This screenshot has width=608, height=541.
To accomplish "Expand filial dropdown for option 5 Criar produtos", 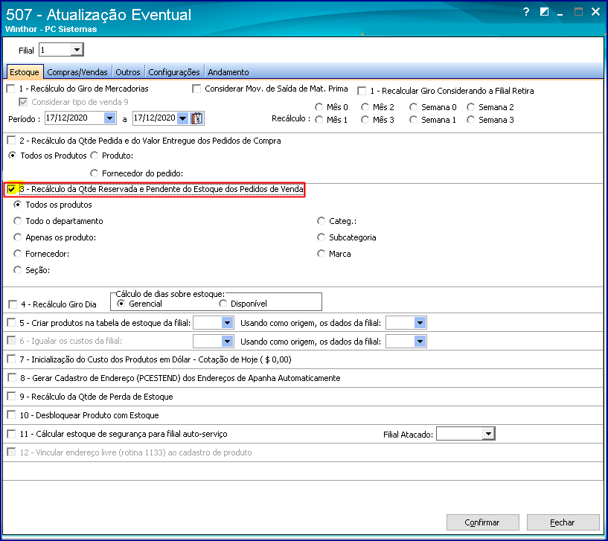I will (227, 323).
